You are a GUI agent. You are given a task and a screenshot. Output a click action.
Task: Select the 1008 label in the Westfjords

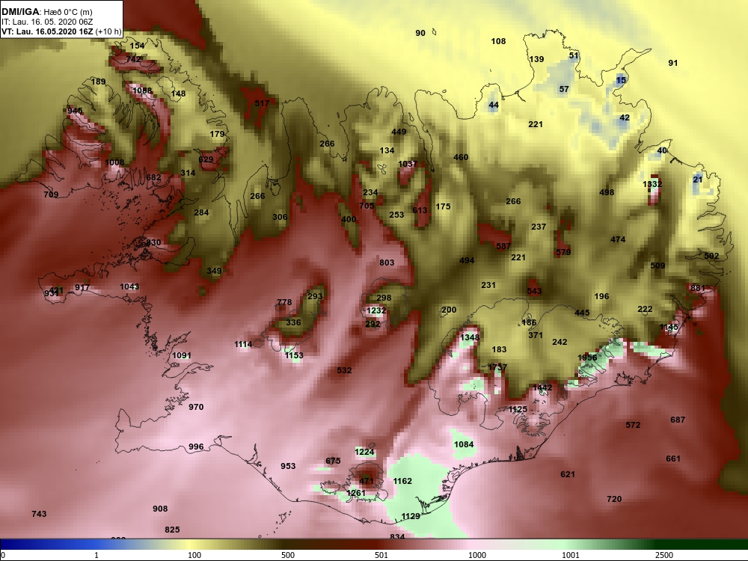[x=114, y=162]
